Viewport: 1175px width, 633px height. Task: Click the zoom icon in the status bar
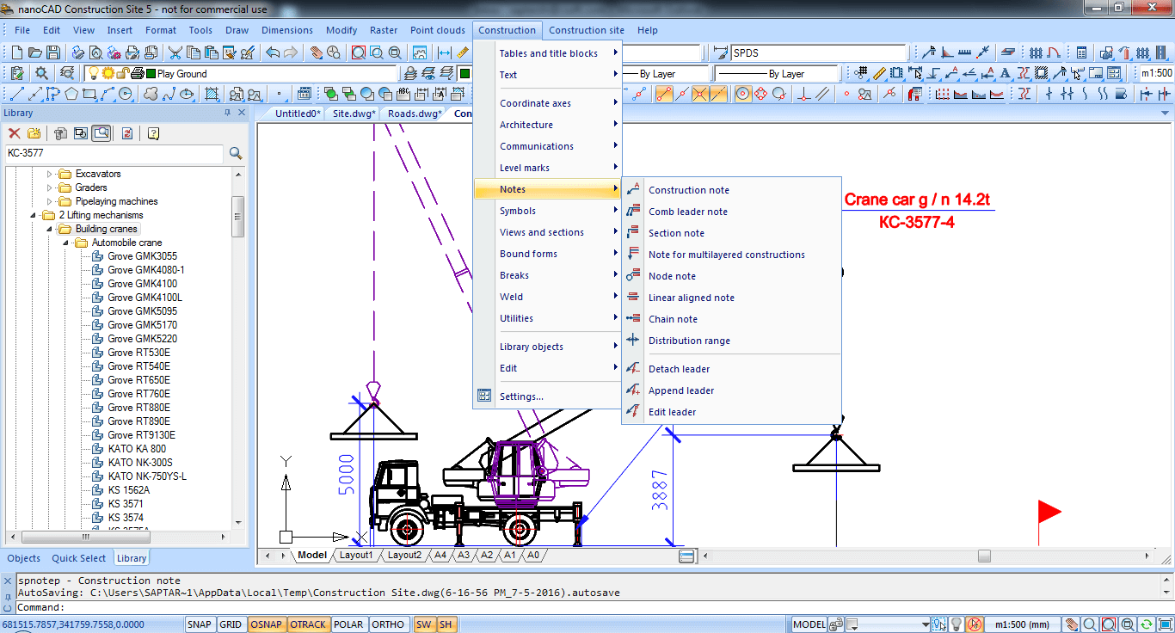click(1090, 624)
